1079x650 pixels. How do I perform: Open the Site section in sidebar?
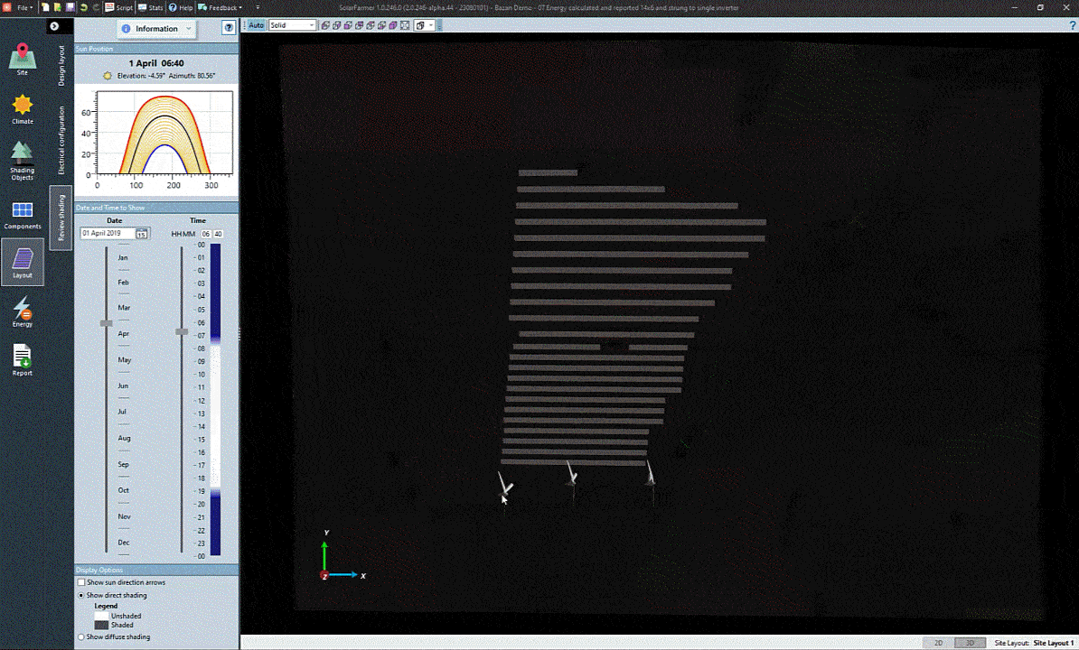23,60
